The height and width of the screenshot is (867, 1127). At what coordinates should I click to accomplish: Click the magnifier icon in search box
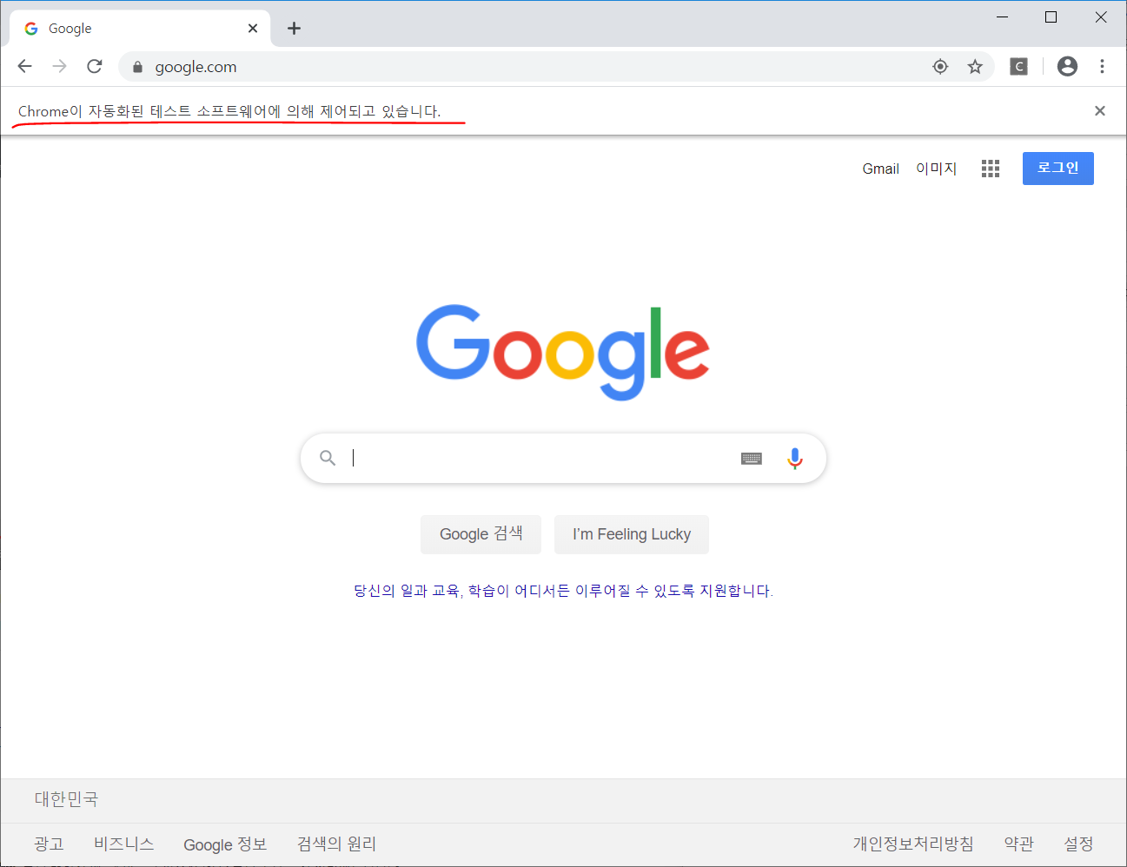pyautogui.click(x=328, y=458)
